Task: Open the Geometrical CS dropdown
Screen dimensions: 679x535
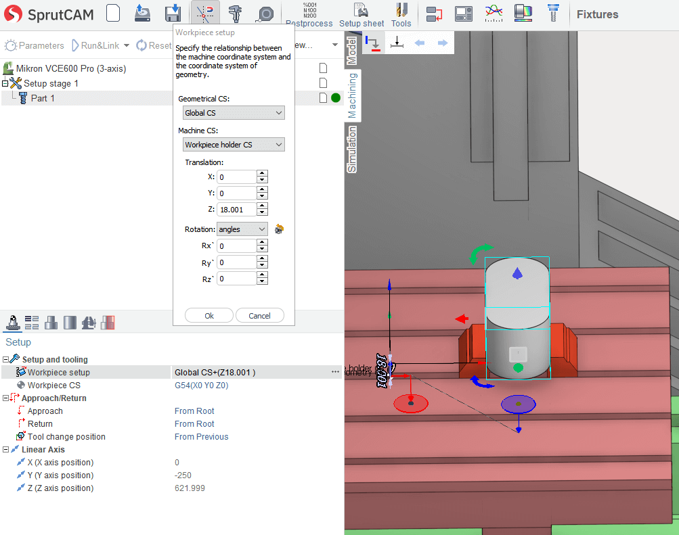Action: (234, 113)
